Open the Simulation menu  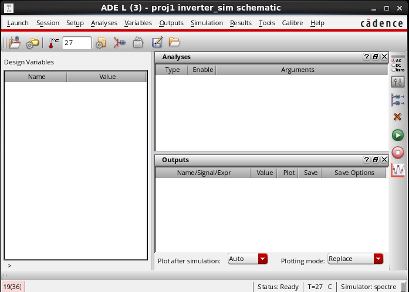[207, 23]
